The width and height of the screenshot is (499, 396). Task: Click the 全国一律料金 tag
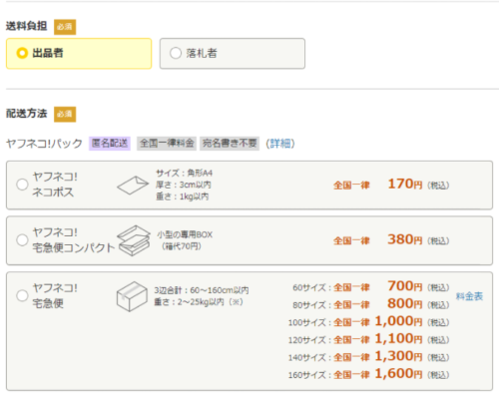[x=167, y=144]
